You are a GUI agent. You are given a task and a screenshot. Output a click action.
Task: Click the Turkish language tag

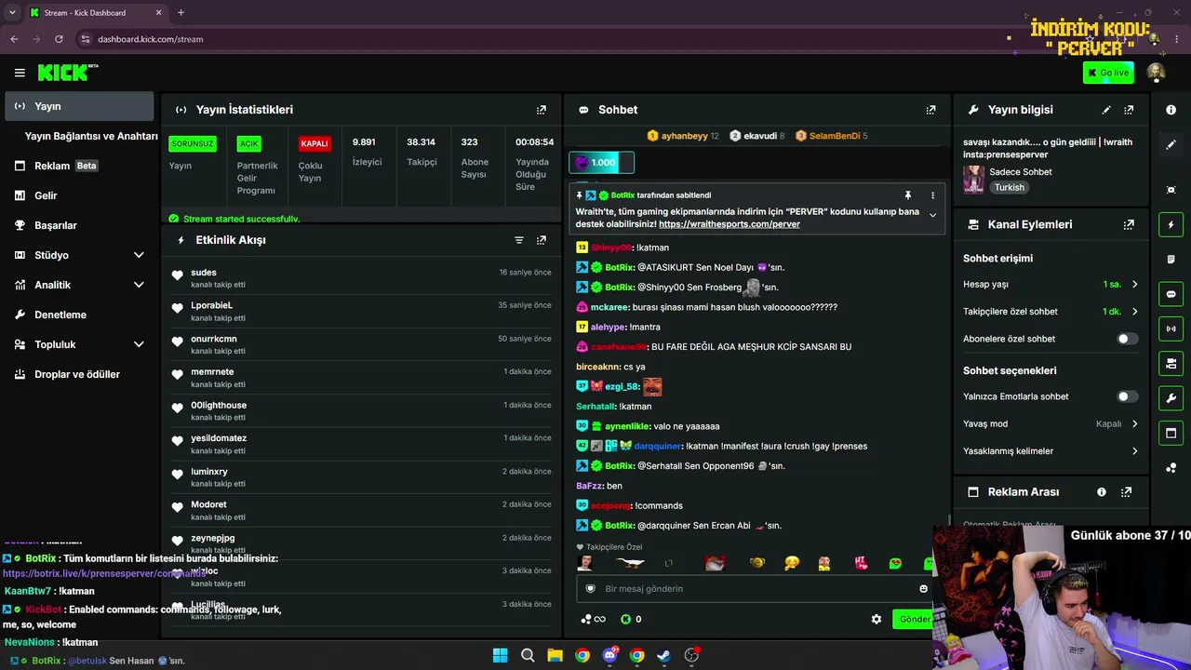point(1009,187)
